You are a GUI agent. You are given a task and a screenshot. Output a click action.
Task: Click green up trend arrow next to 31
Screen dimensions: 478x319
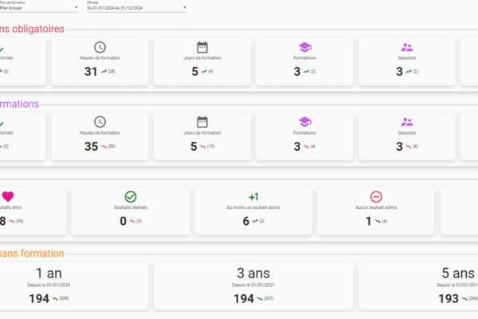[x=104, y=72]
